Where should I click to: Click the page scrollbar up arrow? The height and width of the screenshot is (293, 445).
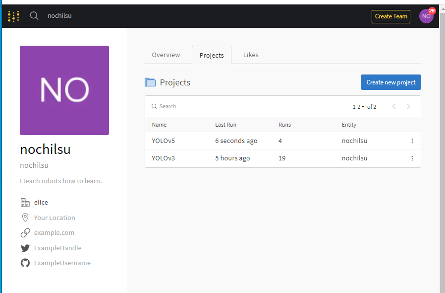pyautogui.click(x=443, y=8)
